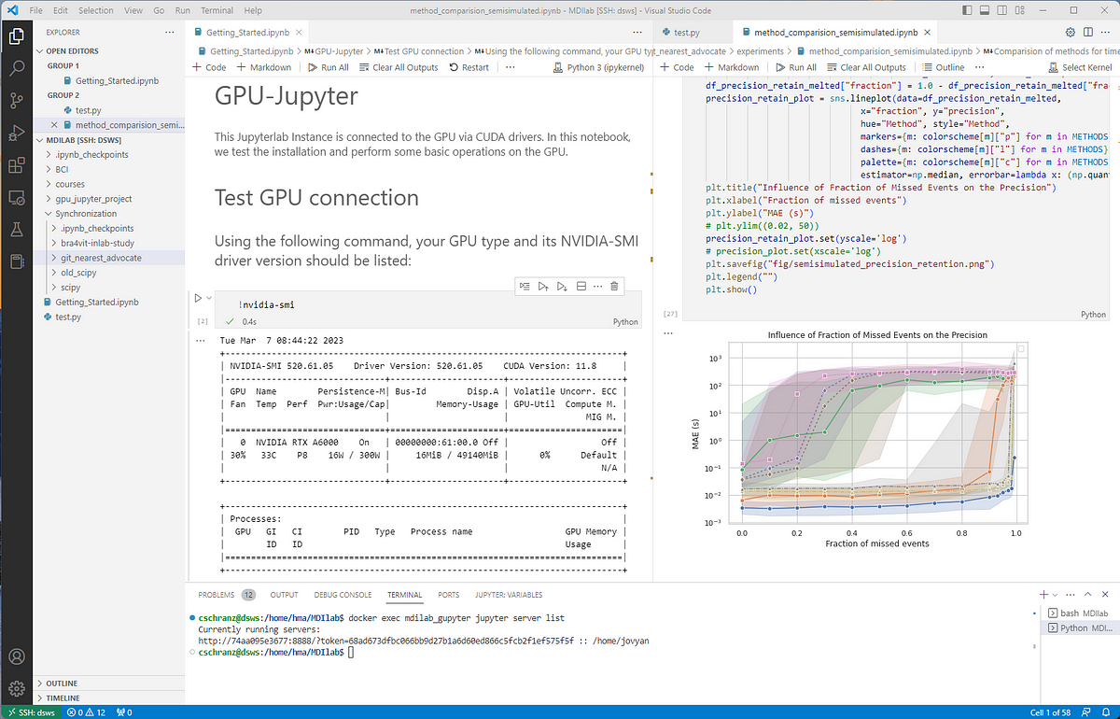Screen dimensions: 1120x719
Task: Expand the TIMELINE section
Action: point(63,698)
